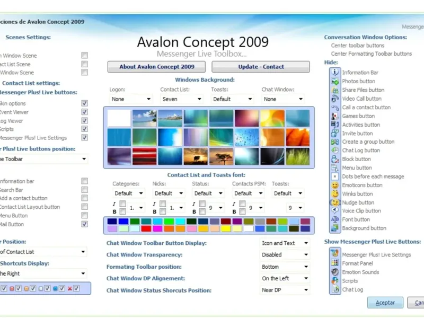424x318 pixels.
Task: Select the Scripts icon under Show buttons
Action: tap(335, 280)
